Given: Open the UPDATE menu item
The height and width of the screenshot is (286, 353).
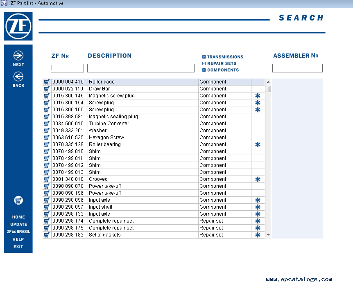Looking at the screenshot, I should (18, 225).
